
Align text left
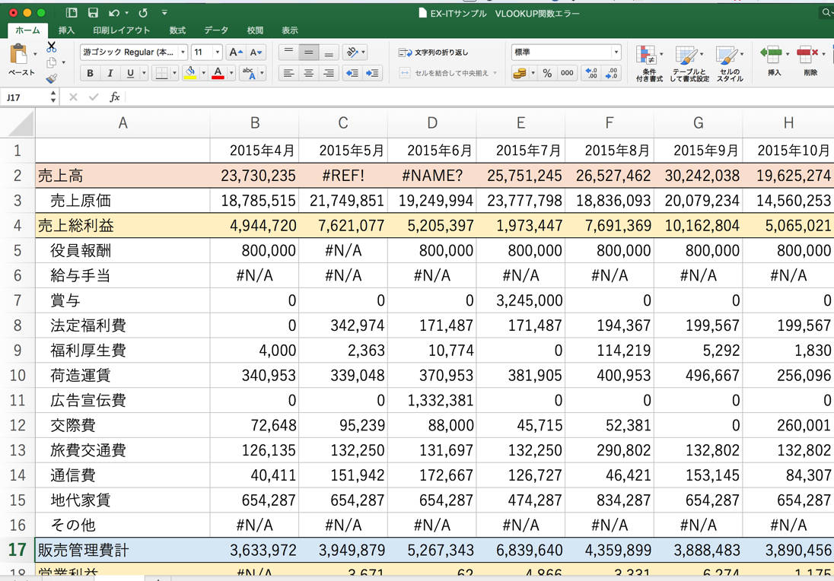click(x=288, y=73)
